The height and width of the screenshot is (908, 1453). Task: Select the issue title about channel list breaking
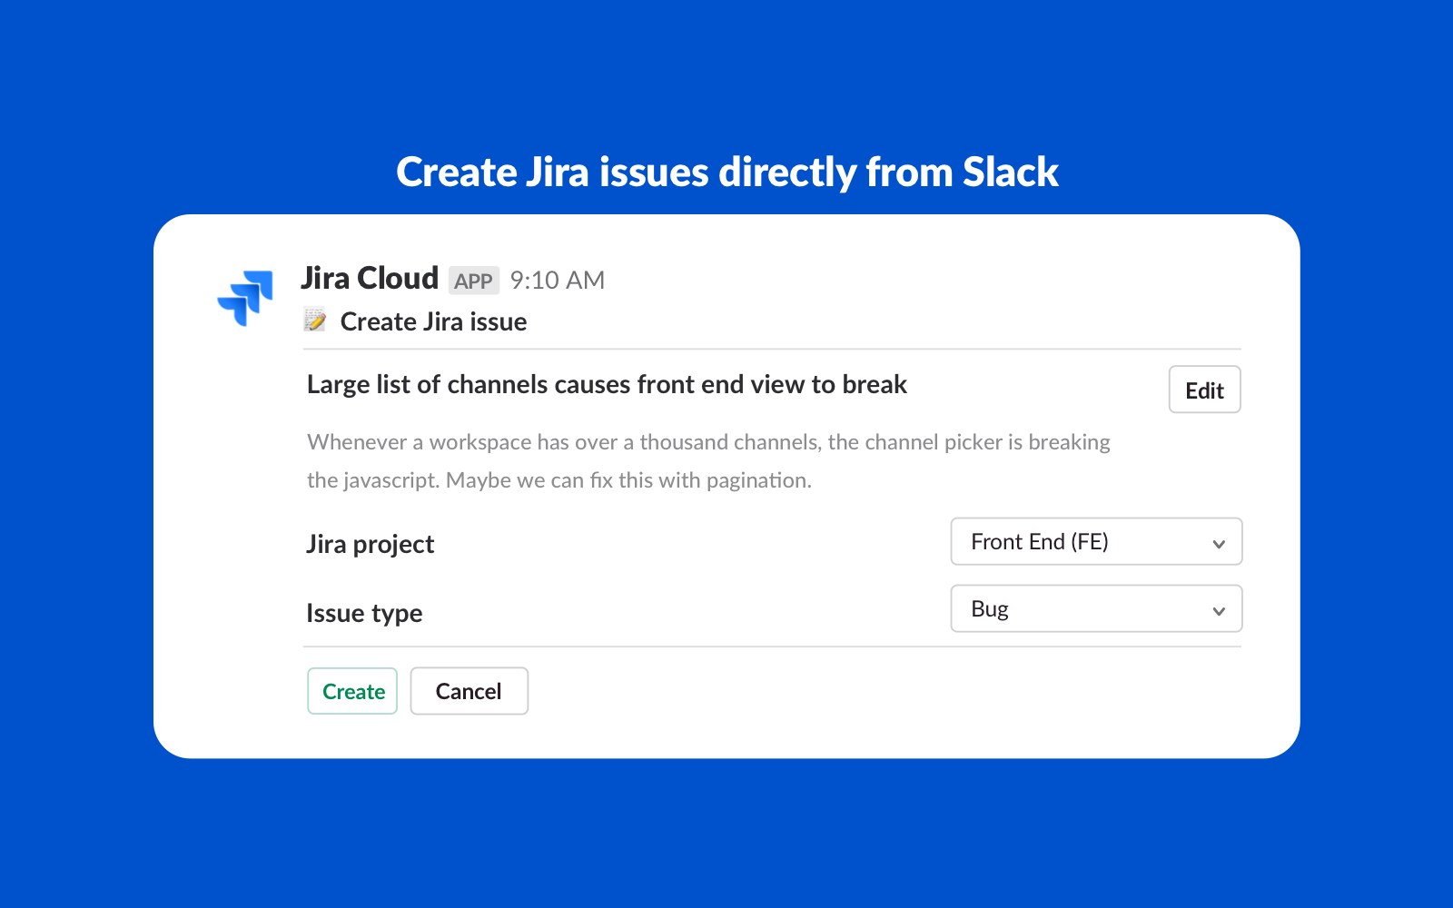click(x=606, y=384)
